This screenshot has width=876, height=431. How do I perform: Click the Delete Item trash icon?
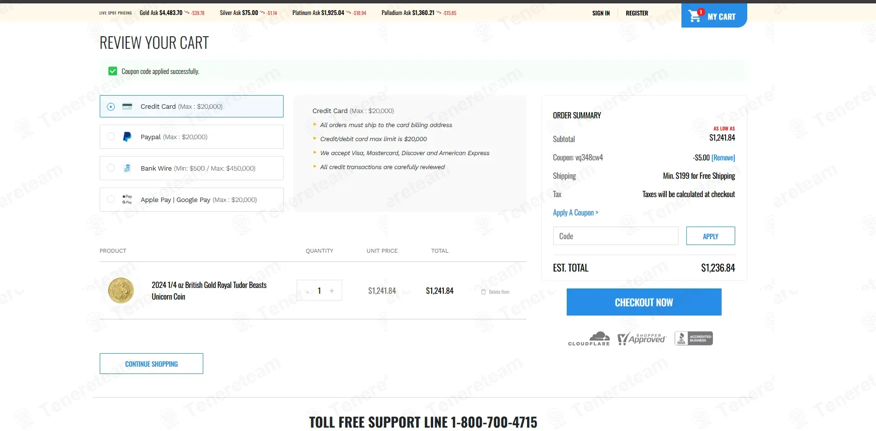click(x=483, y=292)
